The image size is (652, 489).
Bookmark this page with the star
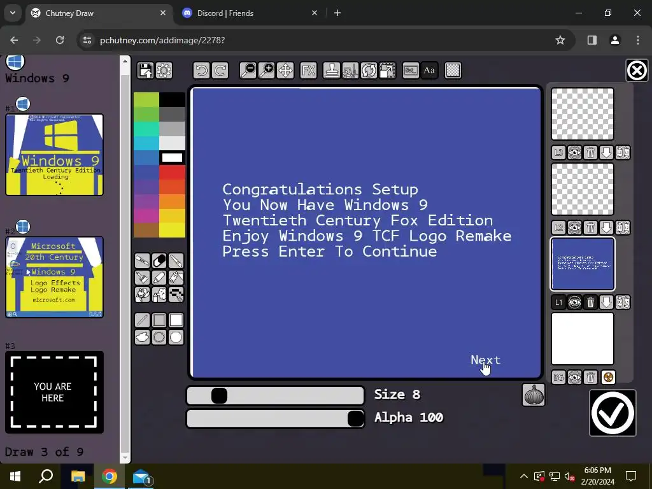(560, 40)
